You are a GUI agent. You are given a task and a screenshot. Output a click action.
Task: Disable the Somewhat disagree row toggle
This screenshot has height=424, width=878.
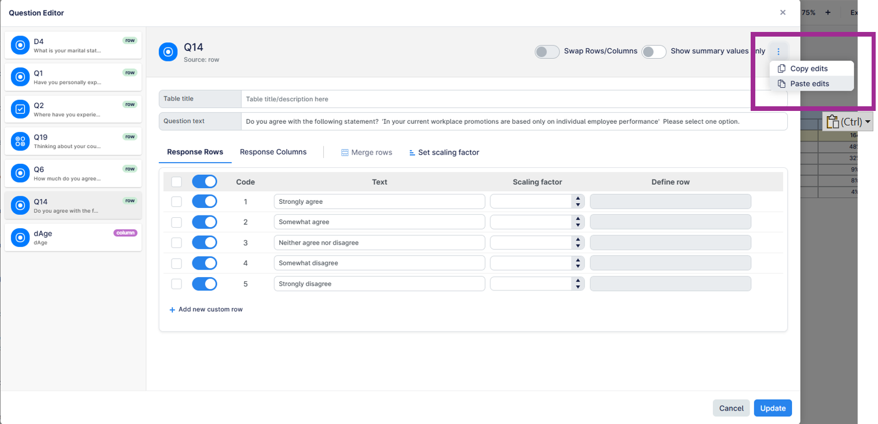tap(204, 263)
